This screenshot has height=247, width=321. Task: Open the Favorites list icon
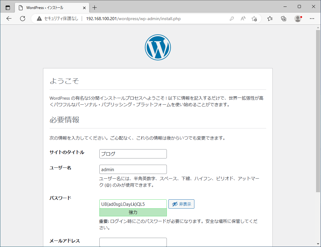270,19
